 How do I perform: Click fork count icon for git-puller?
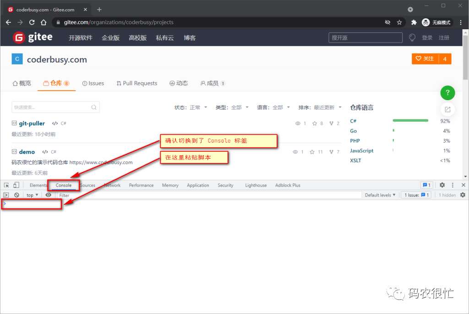point(332,123)
